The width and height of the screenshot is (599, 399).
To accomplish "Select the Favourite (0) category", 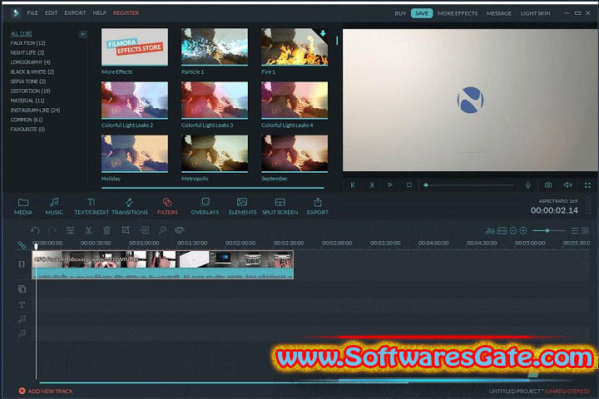I will [27, 130].
